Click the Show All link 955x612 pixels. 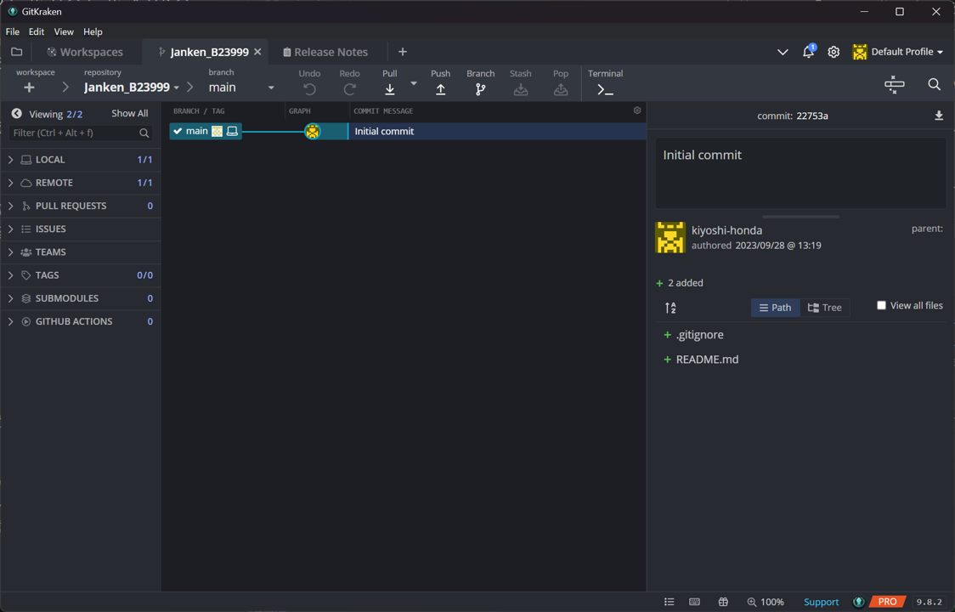click(x=129, y=113)
